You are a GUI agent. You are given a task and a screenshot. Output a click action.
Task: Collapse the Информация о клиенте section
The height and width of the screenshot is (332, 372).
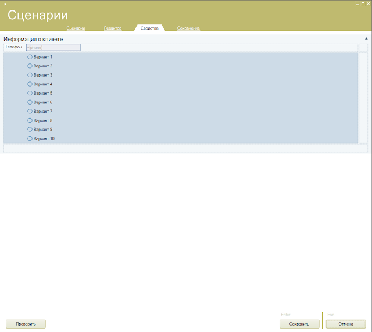(x=366, y=38)
